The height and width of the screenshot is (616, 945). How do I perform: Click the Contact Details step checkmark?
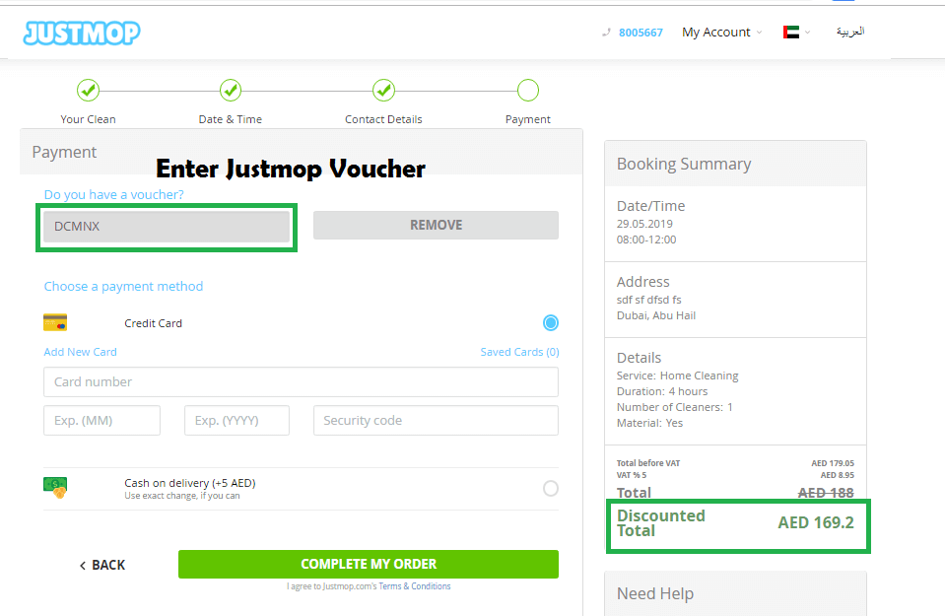383,91
